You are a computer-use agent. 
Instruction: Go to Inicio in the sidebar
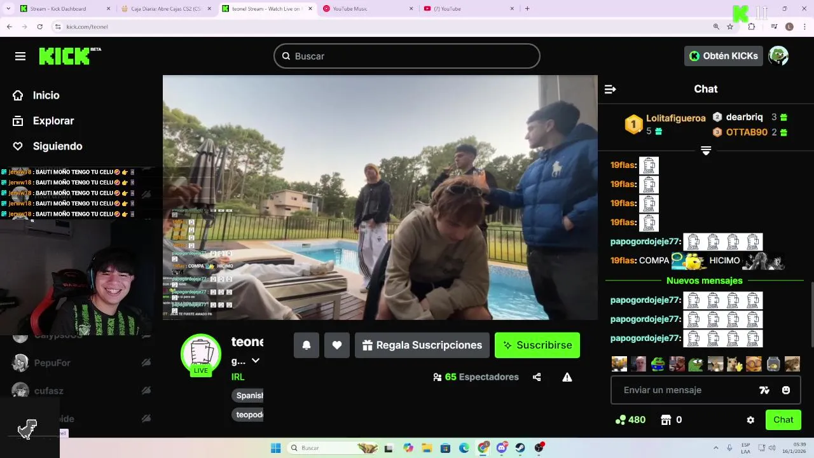click(36, 95)
